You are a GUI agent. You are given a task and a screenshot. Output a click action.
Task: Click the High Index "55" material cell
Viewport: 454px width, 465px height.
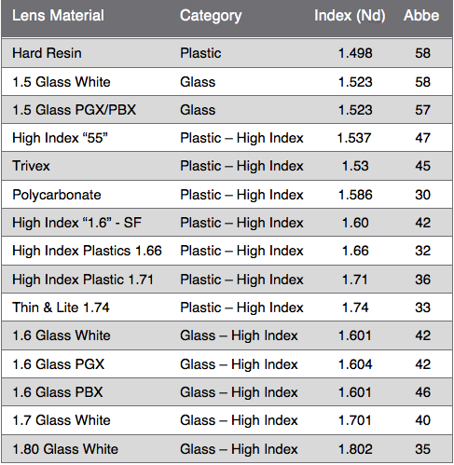(60, 138)
